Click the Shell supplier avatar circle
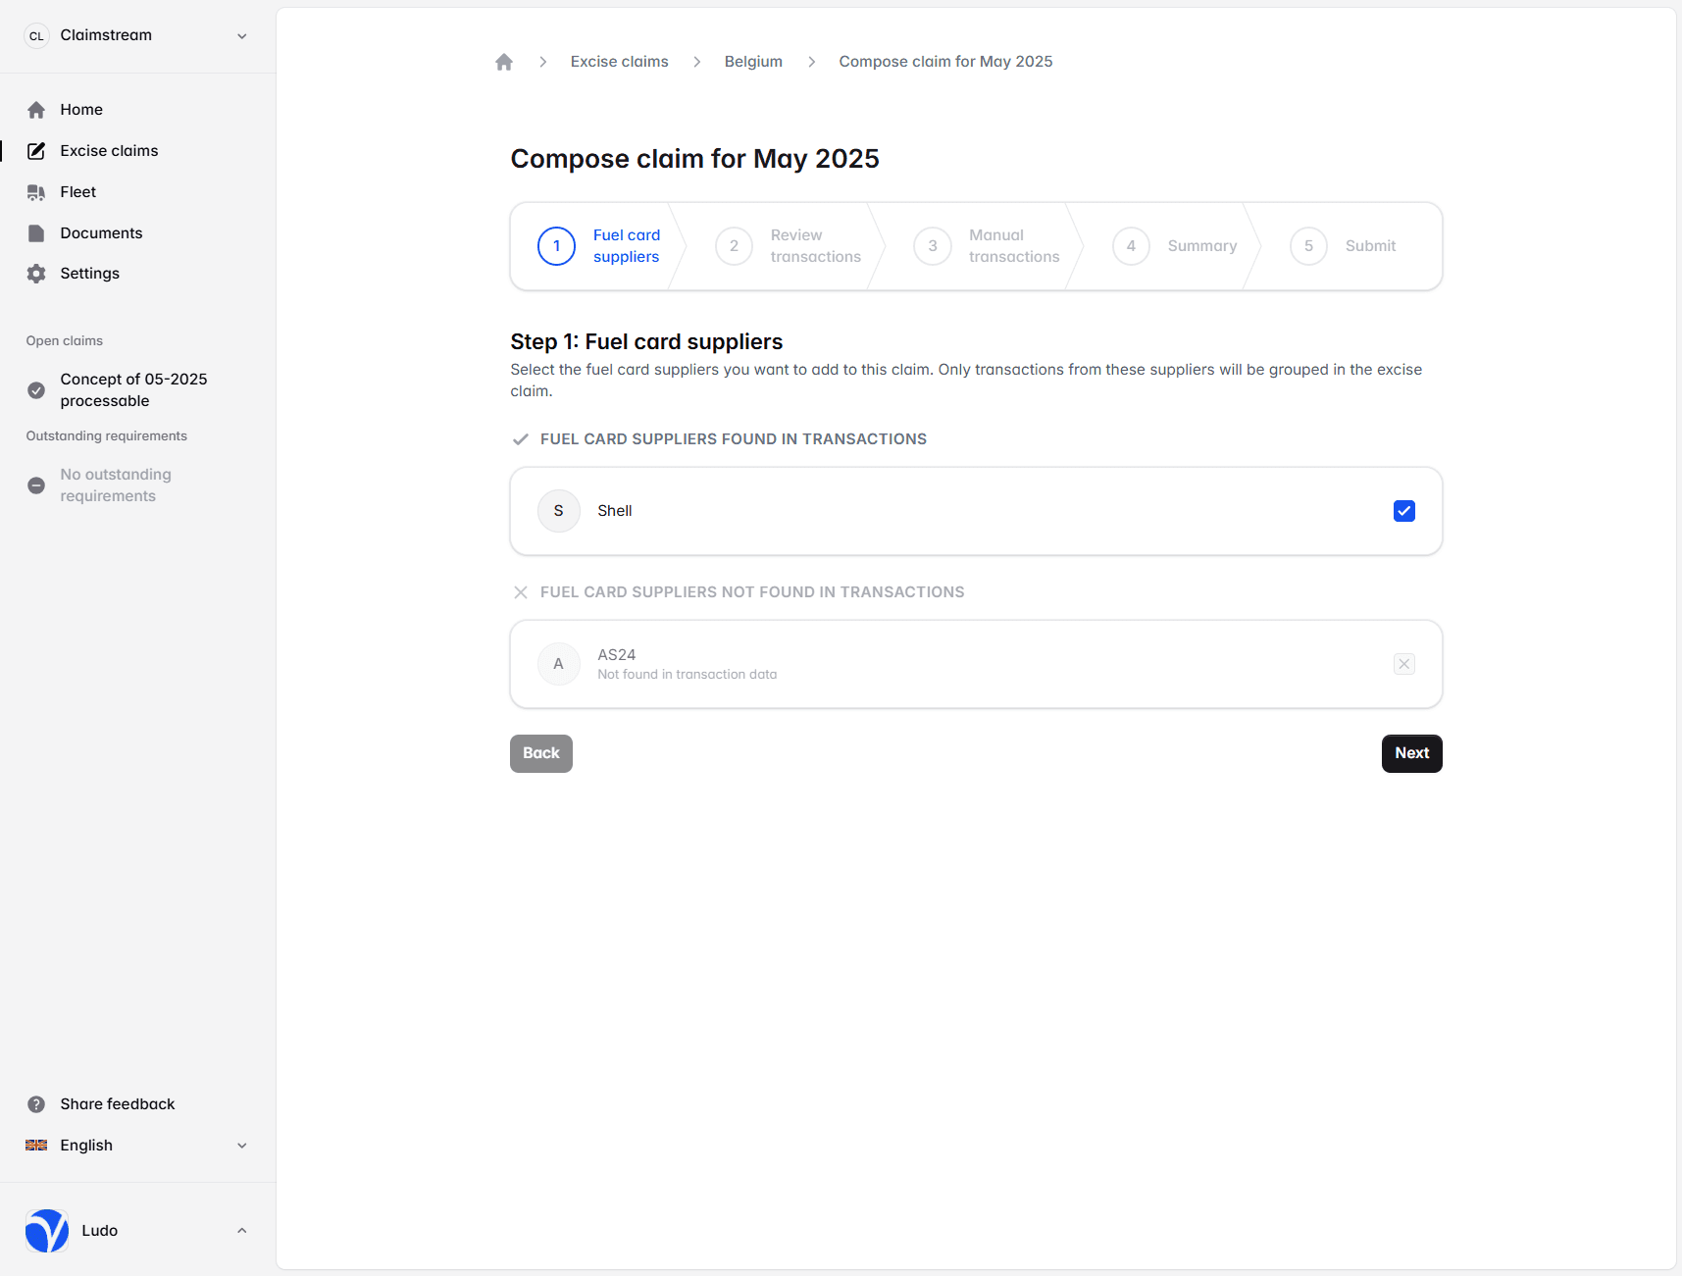 (559, 511)
